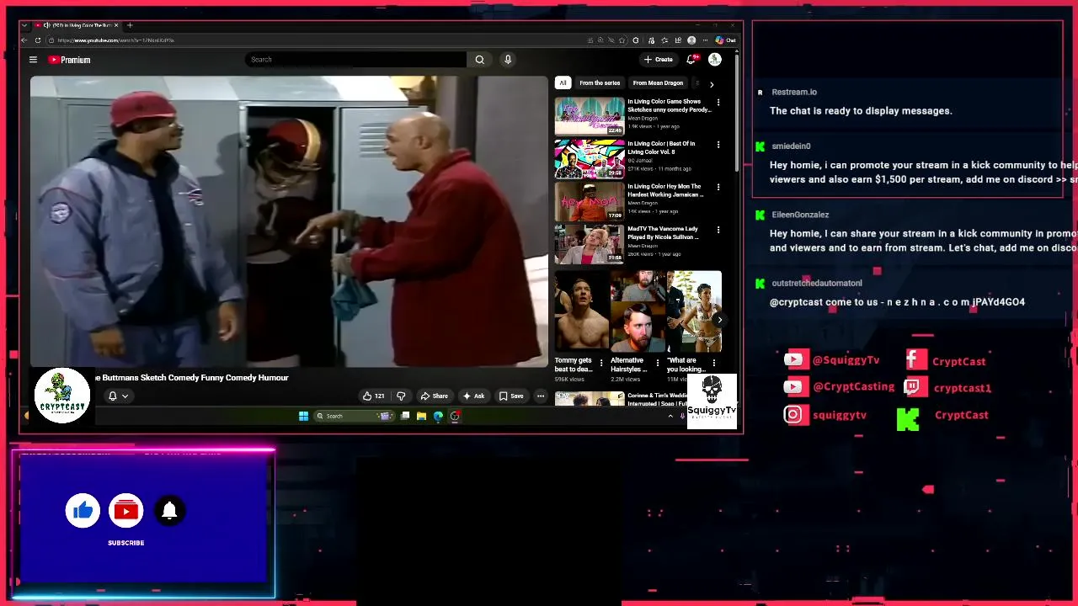
Task: Click the smiedein0 username in chat
Action: [791, 146]
